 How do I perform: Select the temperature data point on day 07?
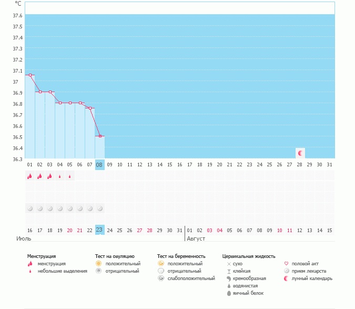pos(90,108)
